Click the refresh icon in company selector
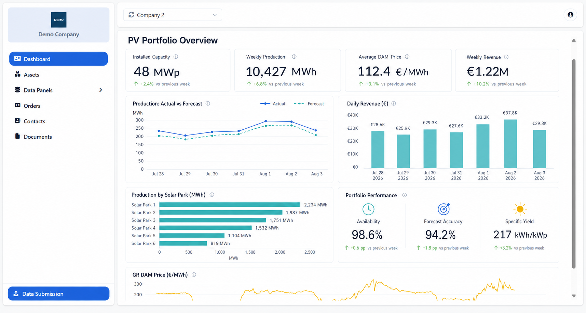 coord(131,15)
